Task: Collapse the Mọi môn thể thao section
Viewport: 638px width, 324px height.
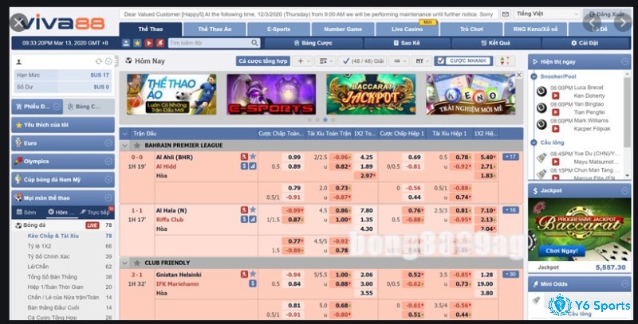Action: click(x=108, y=197)
